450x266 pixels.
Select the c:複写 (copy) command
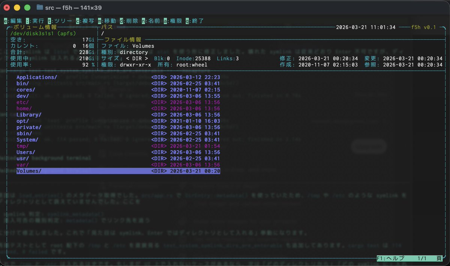(85, 21)
